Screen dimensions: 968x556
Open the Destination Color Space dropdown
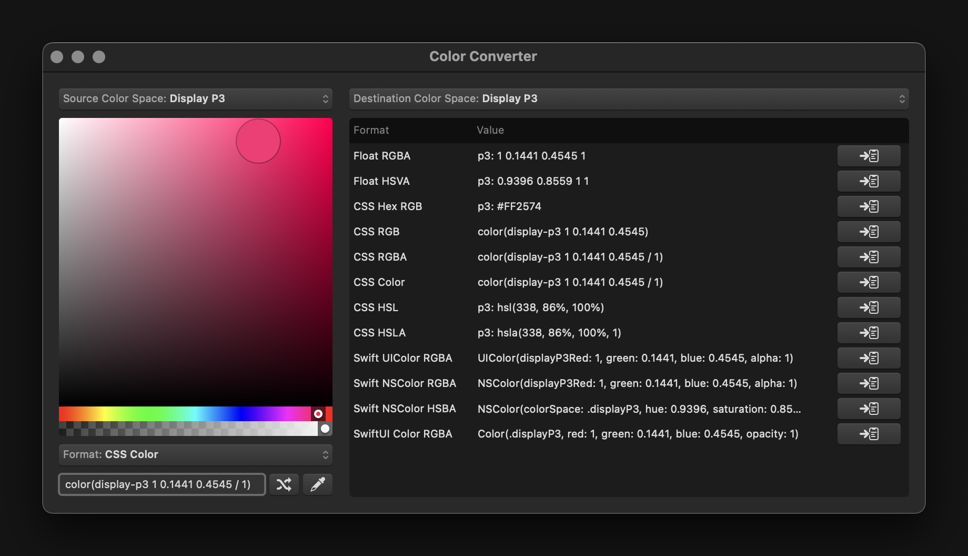[x=629, y=99]
